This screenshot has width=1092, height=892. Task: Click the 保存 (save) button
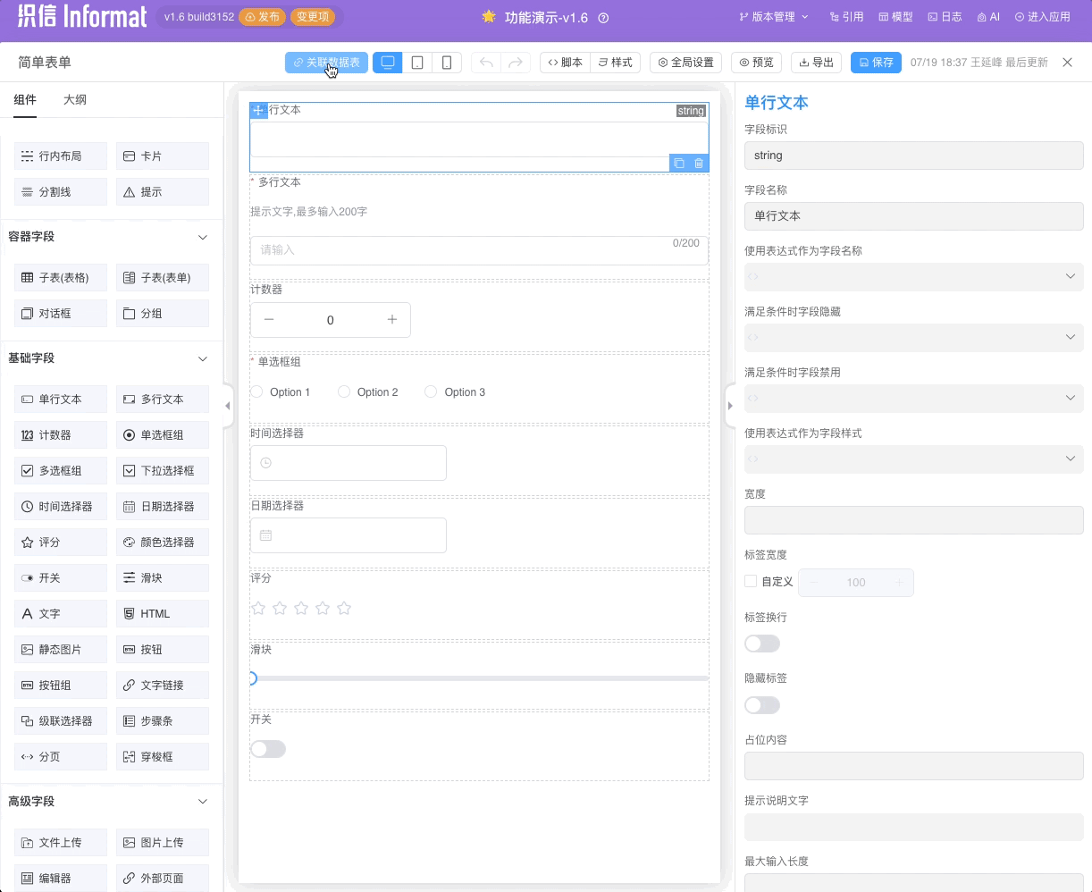(x=876, y=62)
